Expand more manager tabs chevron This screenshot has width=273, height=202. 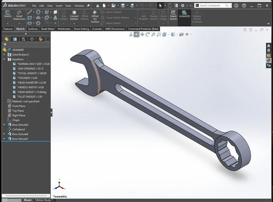pos(48,39)
